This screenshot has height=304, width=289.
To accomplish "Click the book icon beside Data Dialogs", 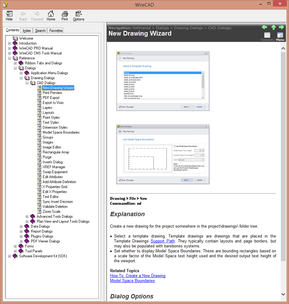I will pyautogui.click(x=27, y=226).
